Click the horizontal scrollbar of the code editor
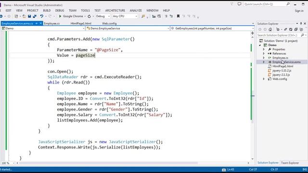 click(x=108, y=163)
